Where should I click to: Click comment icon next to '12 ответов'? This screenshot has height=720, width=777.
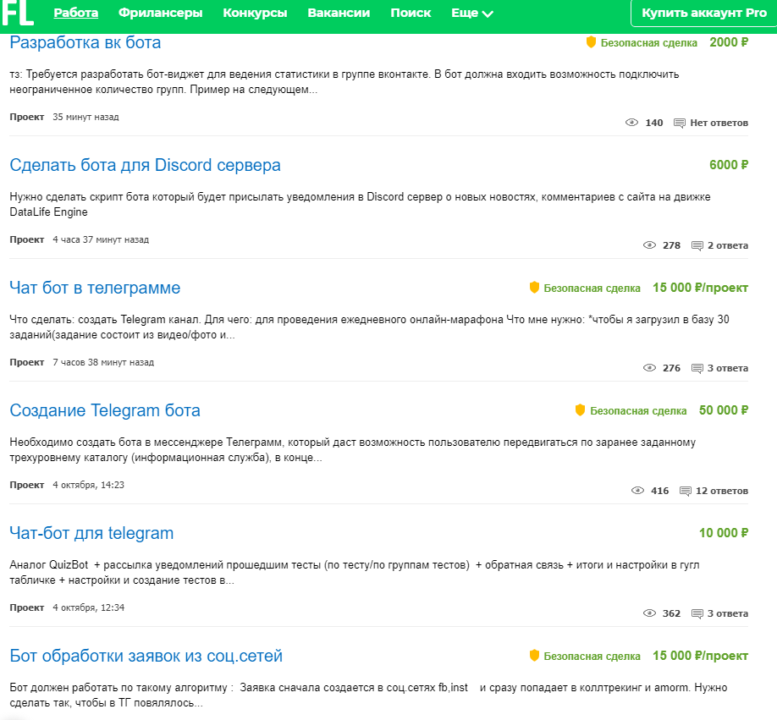tap(686, 492)
